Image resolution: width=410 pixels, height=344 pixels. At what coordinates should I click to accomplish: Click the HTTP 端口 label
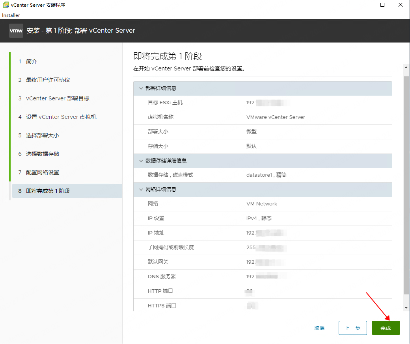tap(160, 291)
